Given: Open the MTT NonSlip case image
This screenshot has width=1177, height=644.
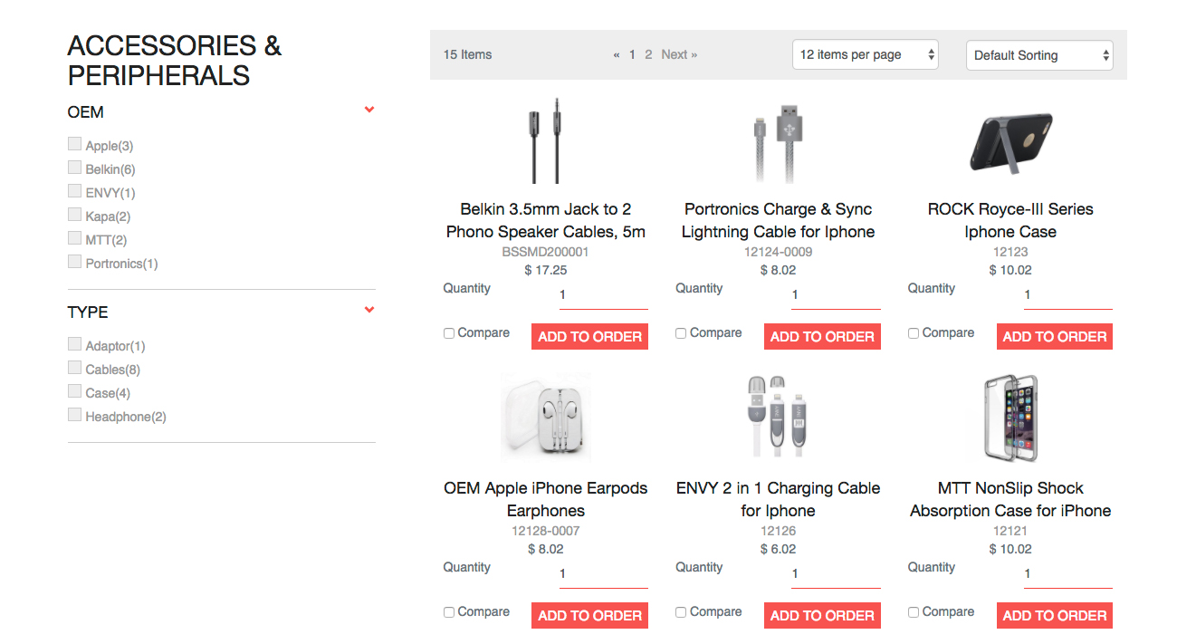Looking at the screenshot, I should [x=1010, y=418].
